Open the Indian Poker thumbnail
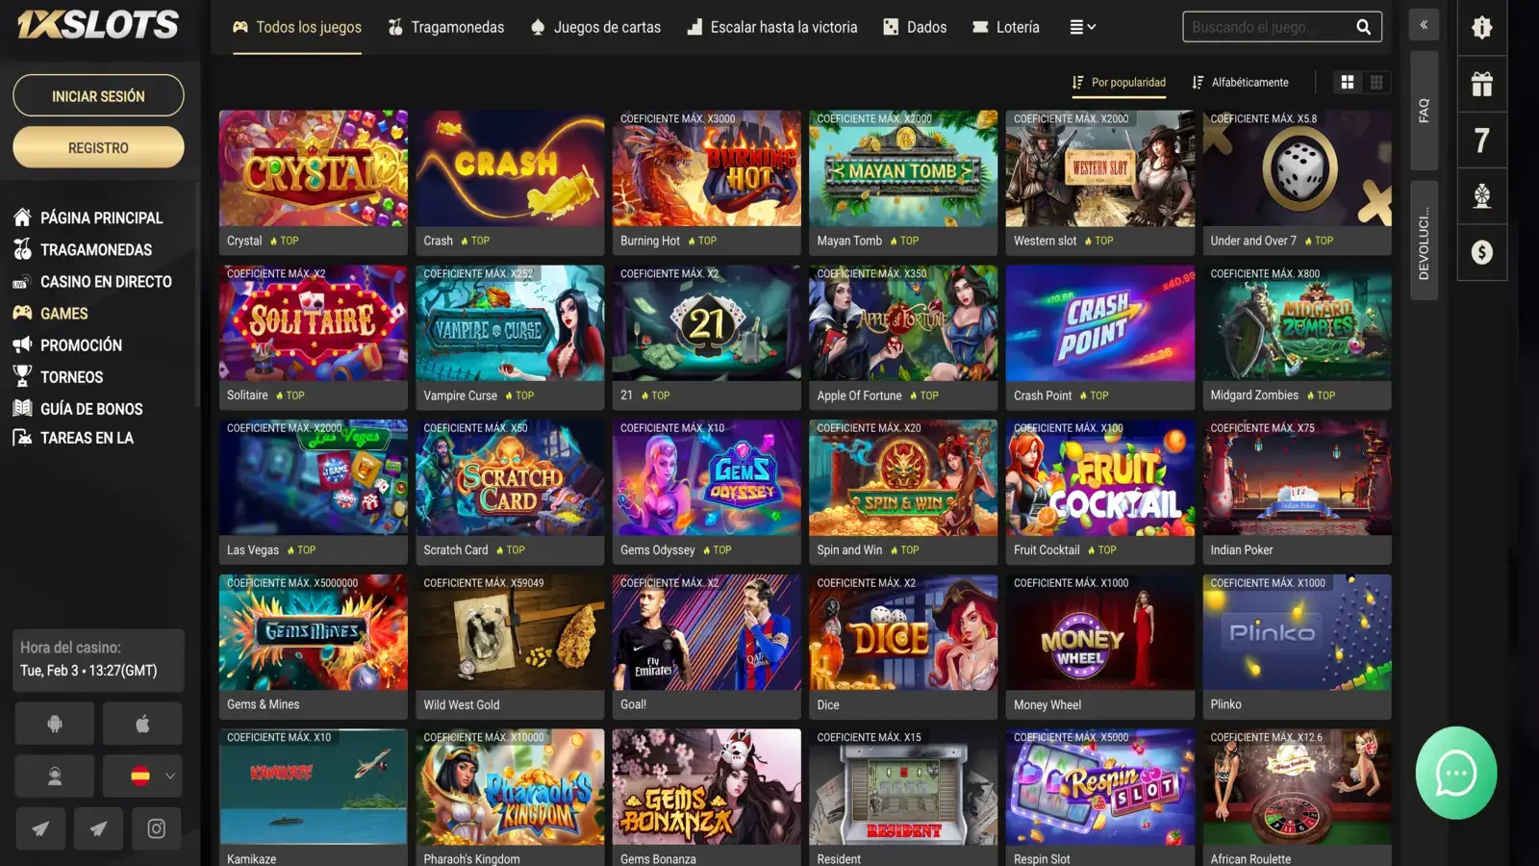 (x=1297, y=478)
